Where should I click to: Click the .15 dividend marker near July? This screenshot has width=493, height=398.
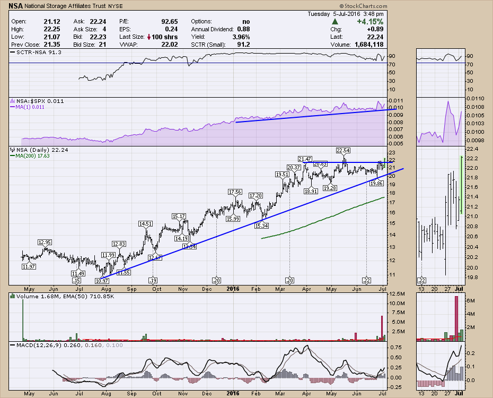(x=76, y=280)
